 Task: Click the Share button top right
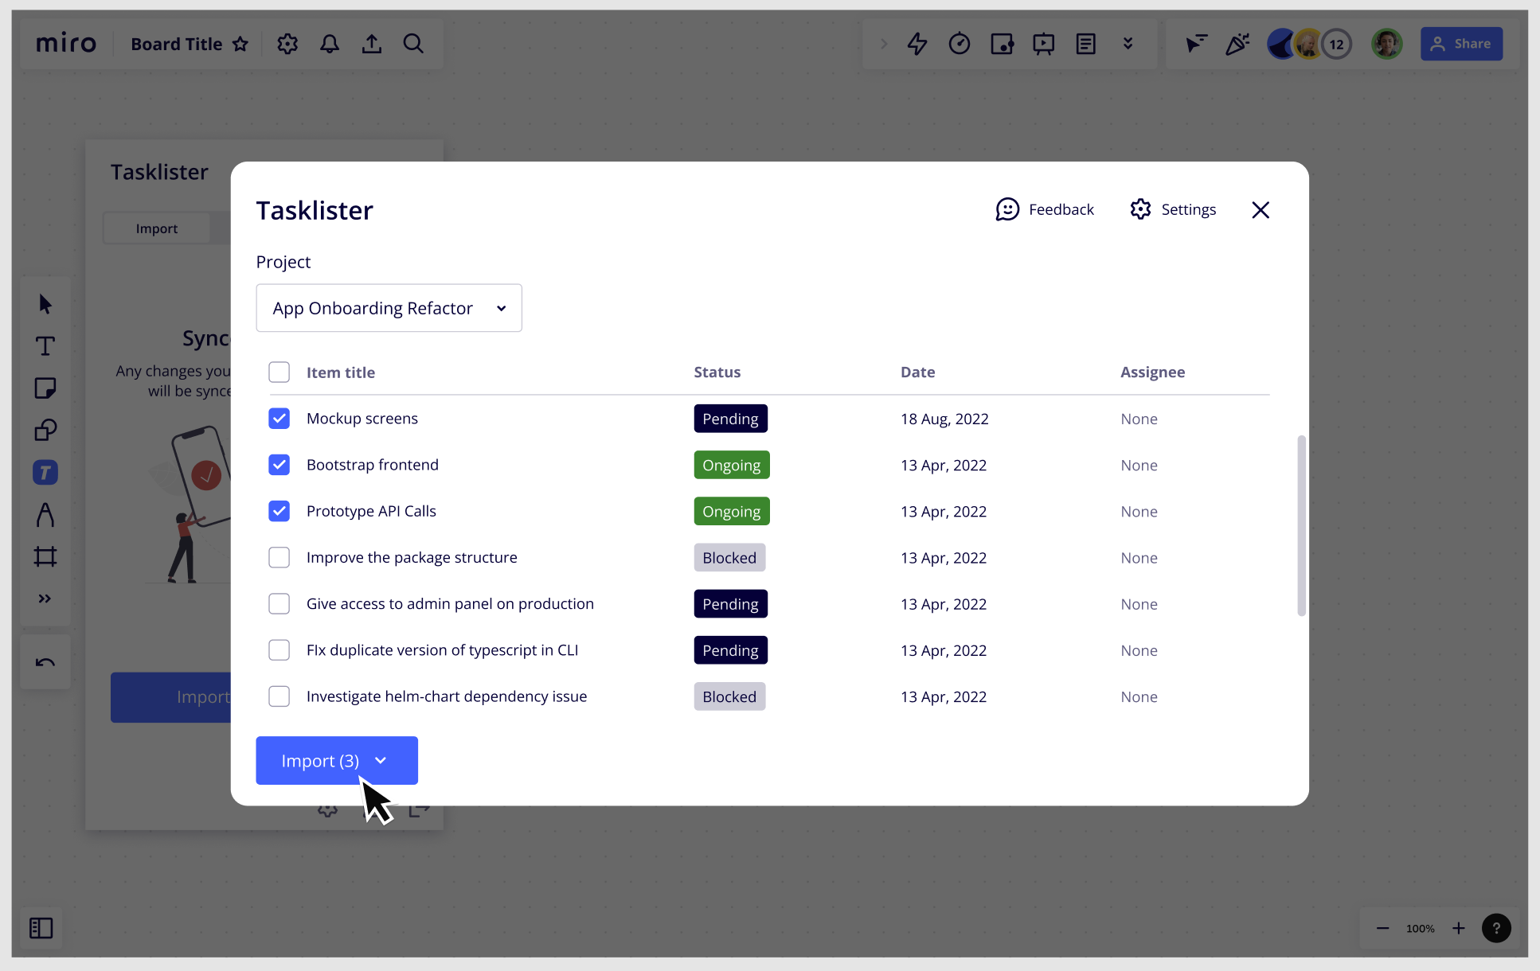click(x=1462, y=44)
